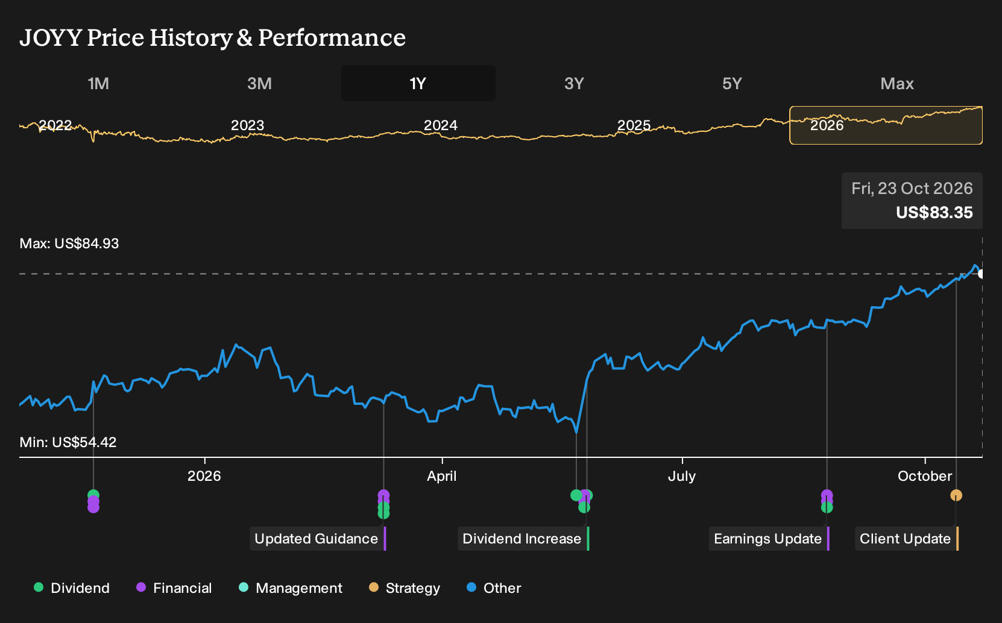
Task: Click the US$83.35 price in tooltip
Action: click(934, 213)
